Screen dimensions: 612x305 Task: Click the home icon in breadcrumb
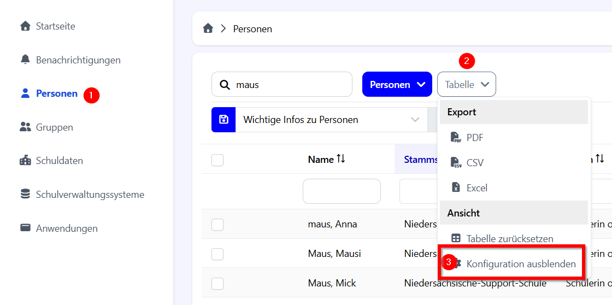208,28
